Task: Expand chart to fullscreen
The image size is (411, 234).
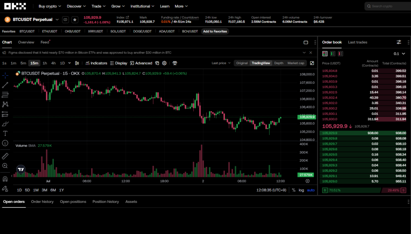Action: pos(312,63)
